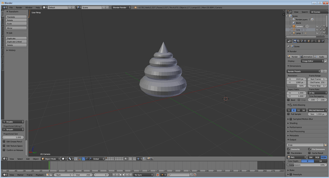Select the Camera object in outliner
329x178 pixels.
point(299,26)
